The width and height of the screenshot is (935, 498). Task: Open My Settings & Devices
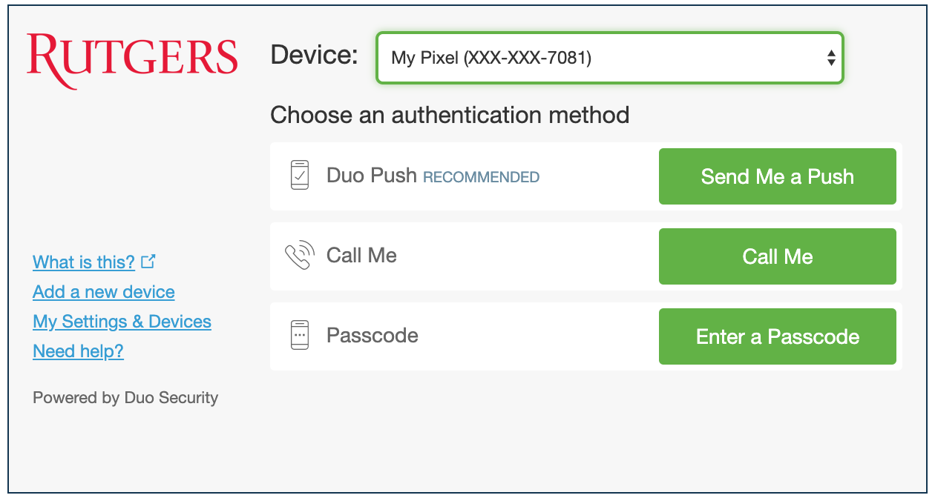click(x=122, y=321)
